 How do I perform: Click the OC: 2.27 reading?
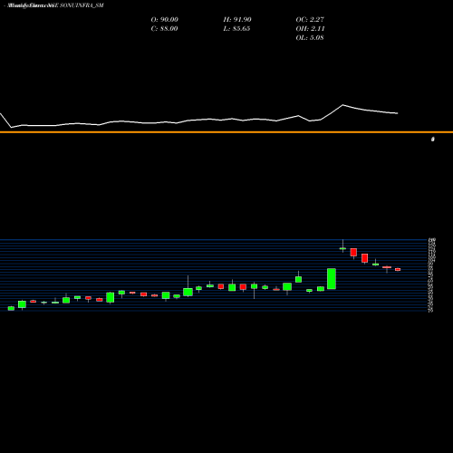pos(310,20)
